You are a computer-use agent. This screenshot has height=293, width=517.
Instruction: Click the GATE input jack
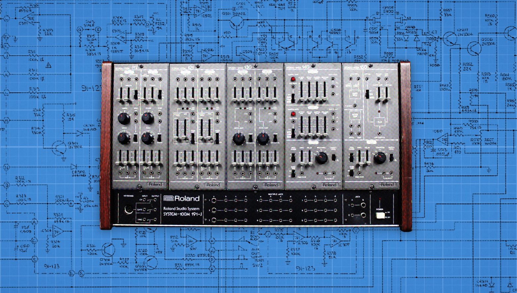click(144, 210)
